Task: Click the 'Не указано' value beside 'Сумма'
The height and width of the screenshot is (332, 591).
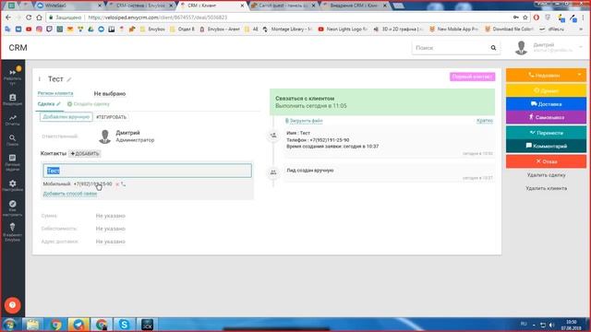Action: [111, 216]
